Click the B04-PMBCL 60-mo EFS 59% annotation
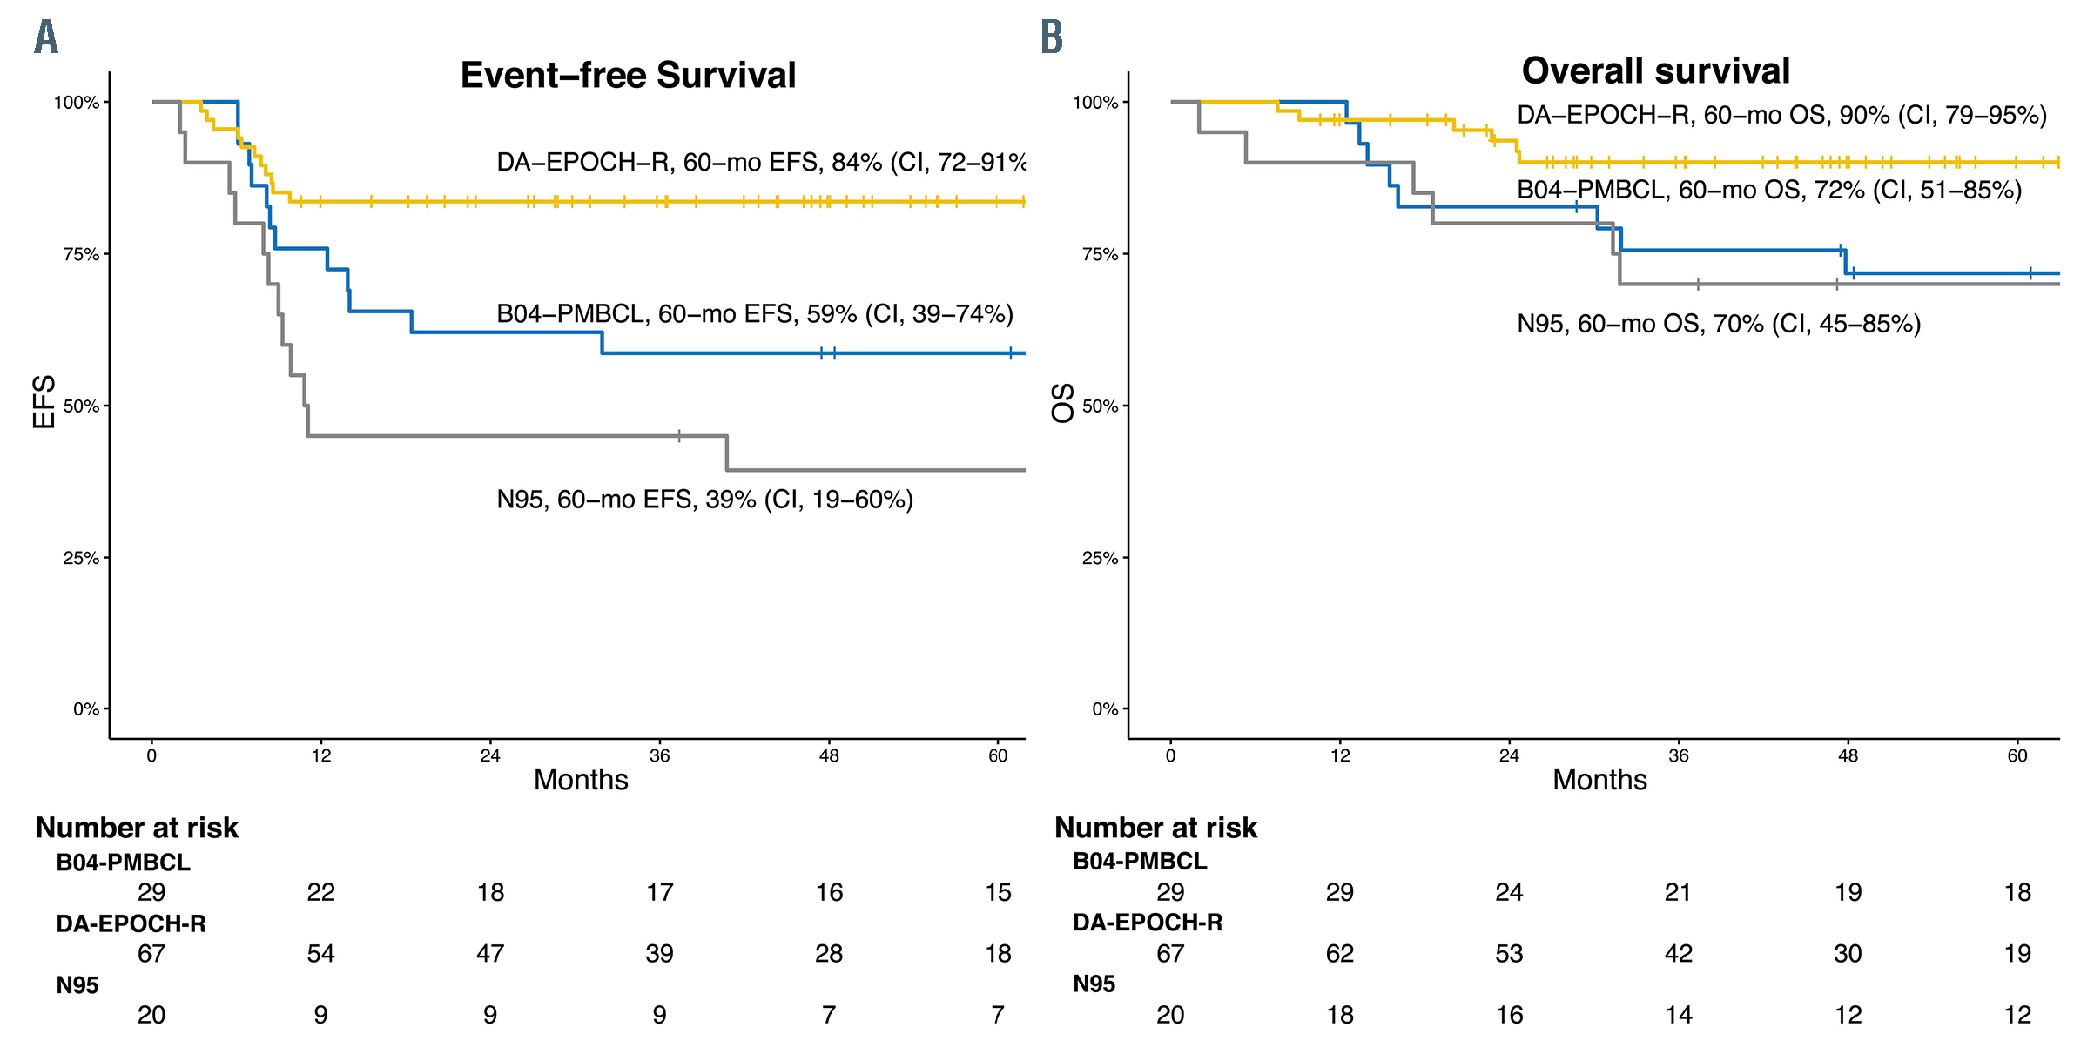 coord(755,314)
